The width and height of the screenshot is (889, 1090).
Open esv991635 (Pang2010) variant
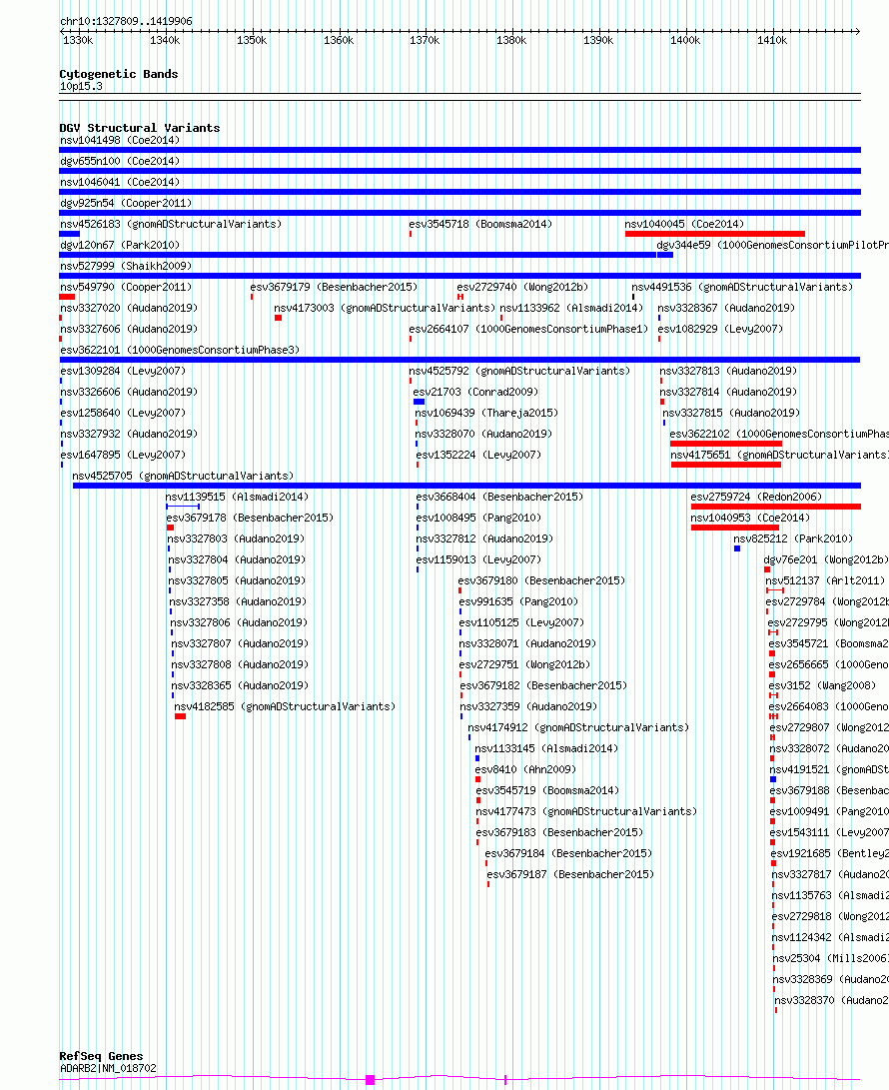pyautogui.click(x=518, y=601)
